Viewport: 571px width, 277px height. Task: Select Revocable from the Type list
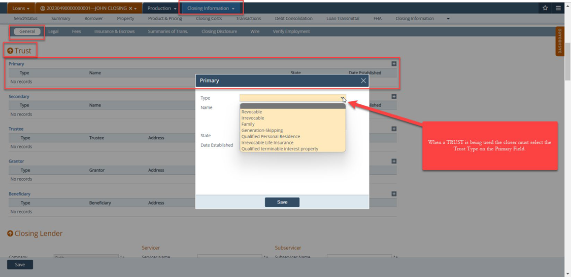point(252,112)
